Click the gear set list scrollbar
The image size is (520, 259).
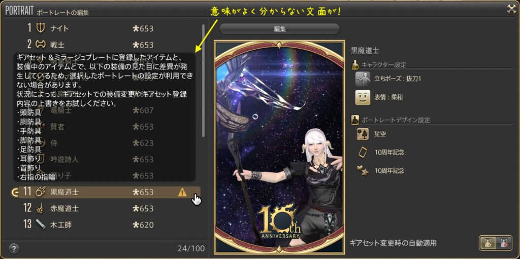click(x=203, y=81)
